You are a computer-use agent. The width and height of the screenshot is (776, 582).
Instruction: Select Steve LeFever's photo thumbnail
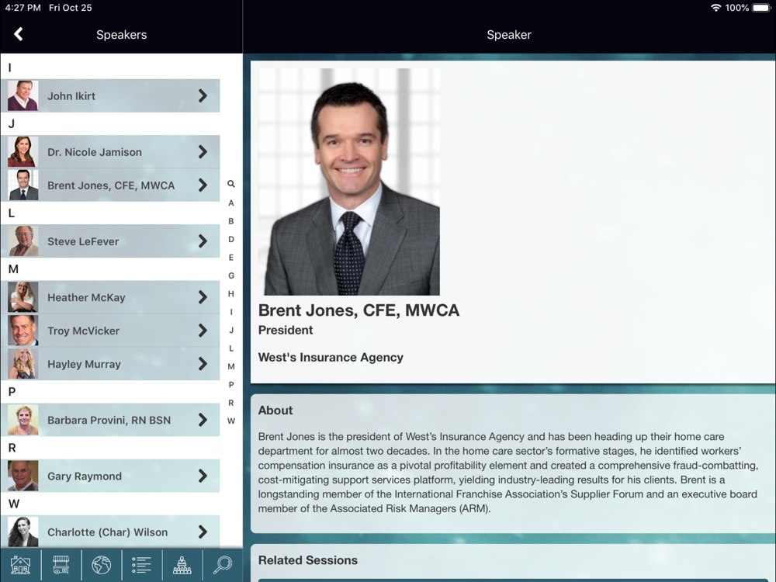point(23,241)
